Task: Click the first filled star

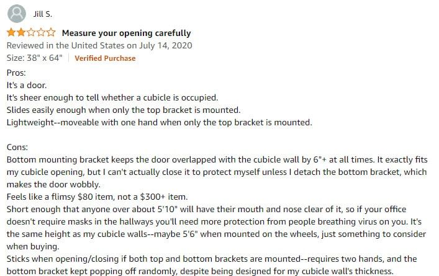Action: 11,32
